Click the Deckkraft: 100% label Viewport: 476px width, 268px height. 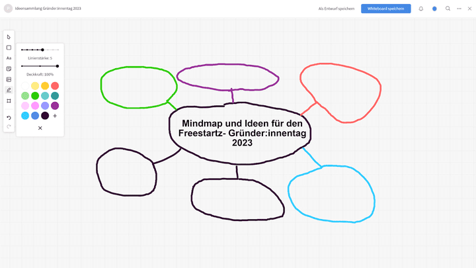40,74
